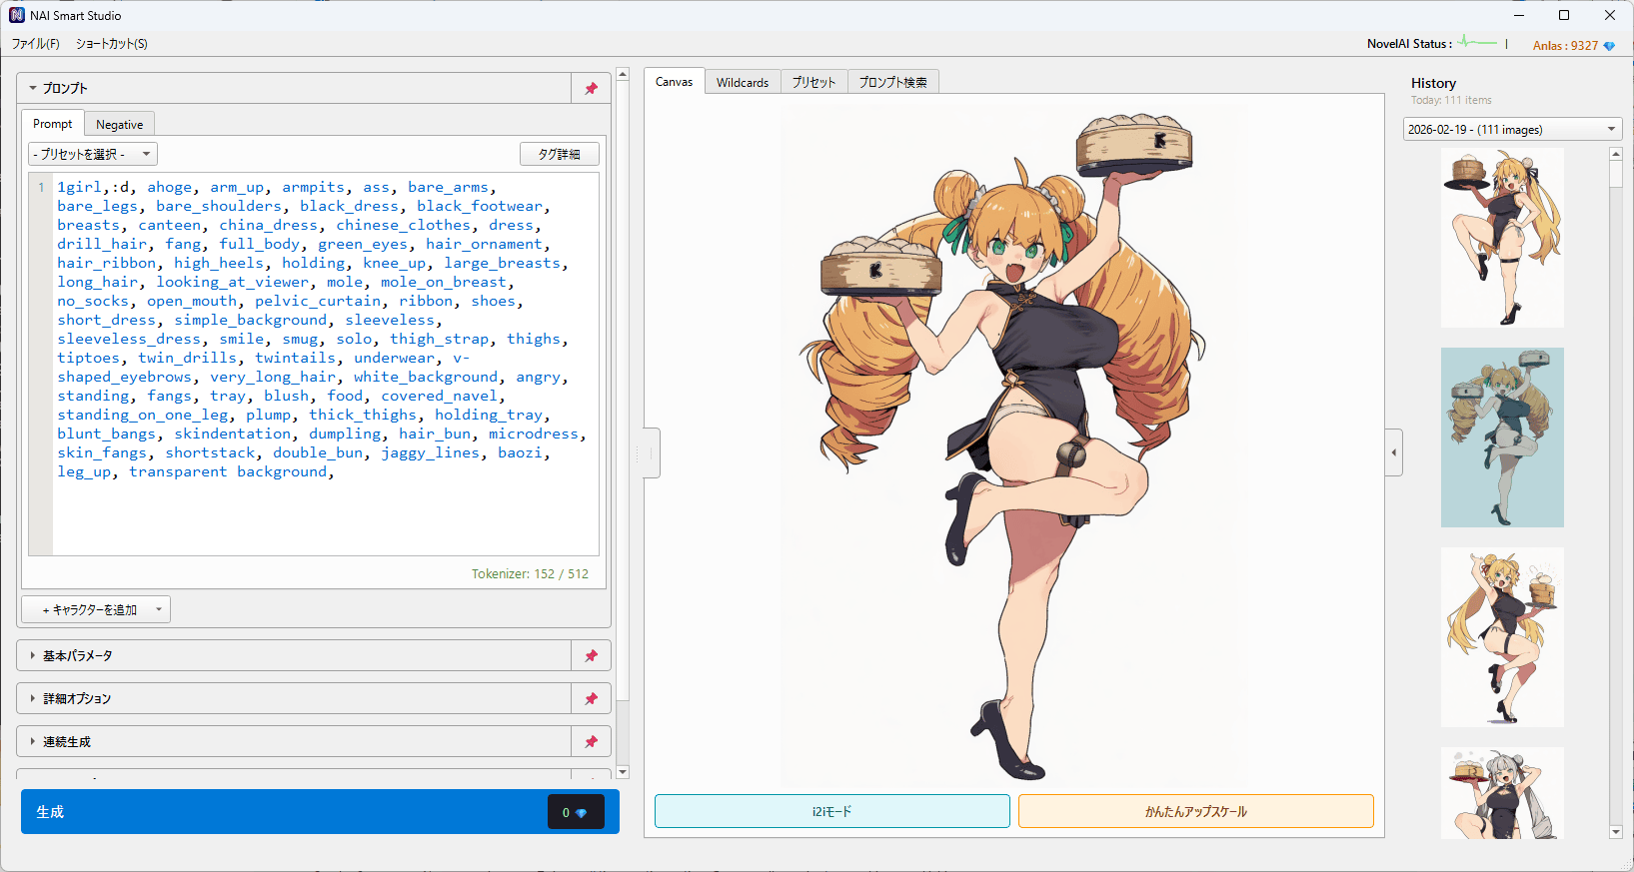Toggle the pin icon next to 詳細オプション
Viewport: 1634px width, 872px height.
[x=591, y=699]
